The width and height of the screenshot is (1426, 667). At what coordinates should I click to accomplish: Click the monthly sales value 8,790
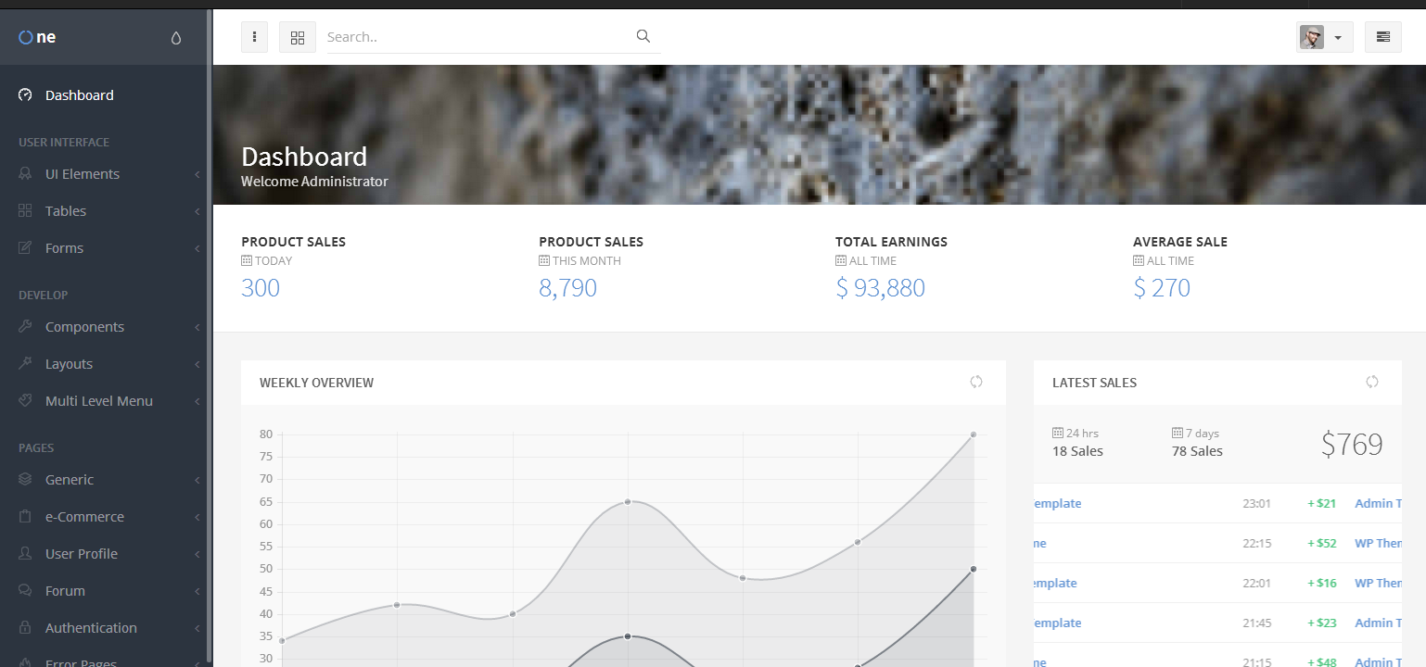point(567,288)
